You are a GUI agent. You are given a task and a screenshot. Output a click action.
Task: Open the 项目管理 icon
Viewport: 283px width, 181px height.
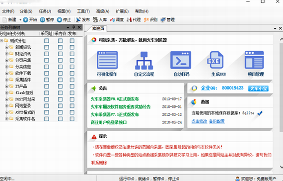[254, 60]
